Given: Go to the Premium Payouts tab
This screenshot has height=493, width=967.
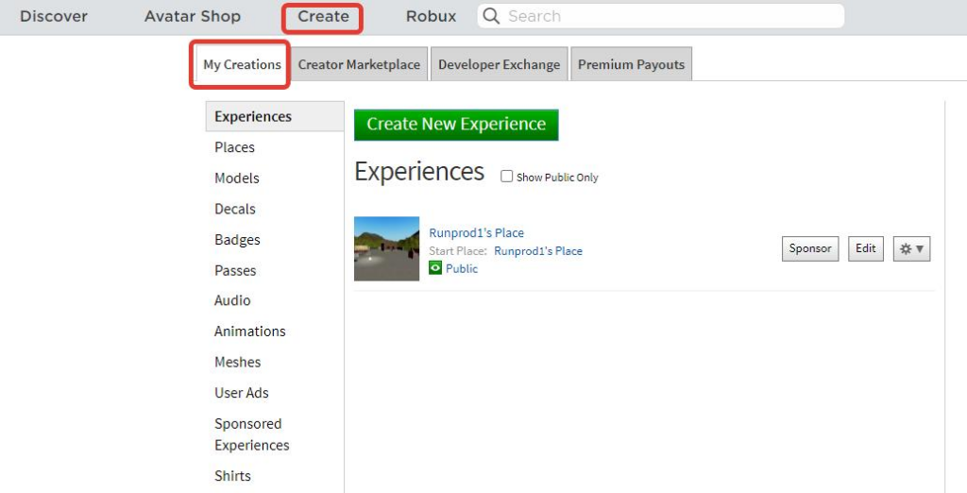Looking at the screenshot, I should 631,64.
